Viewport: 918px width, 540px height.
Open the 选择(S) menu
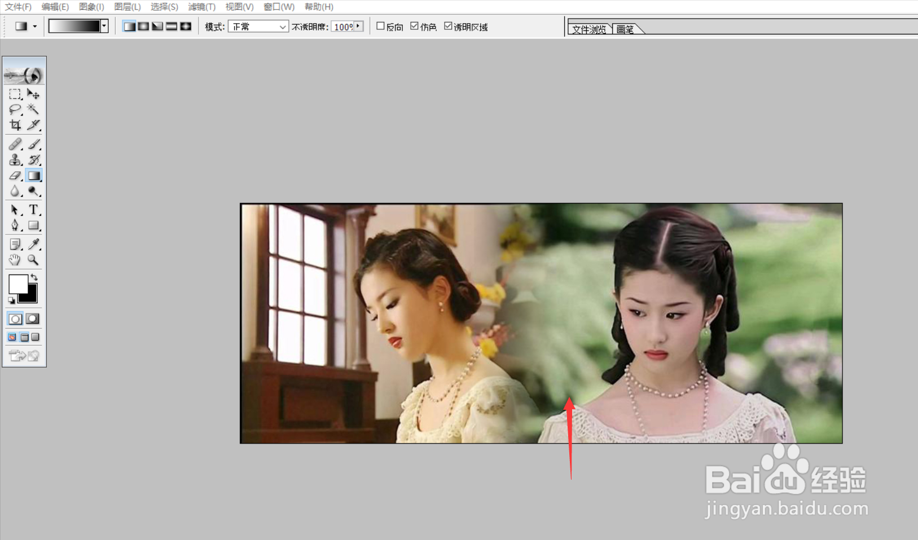pyautogui.click(x=164, y=7)
